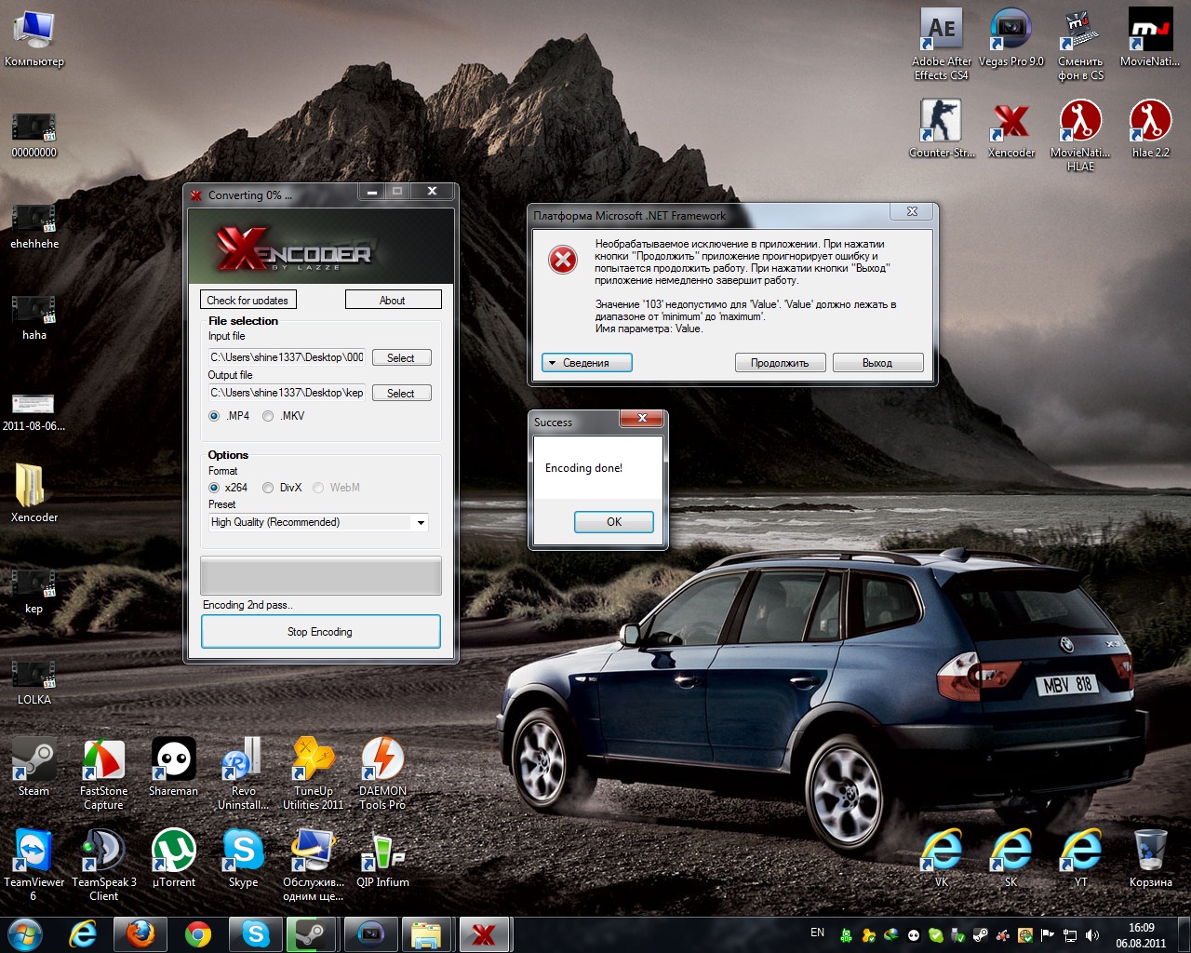Open the Vegas Pro 9.0 desktop shortcut

tap(1010, 36)
